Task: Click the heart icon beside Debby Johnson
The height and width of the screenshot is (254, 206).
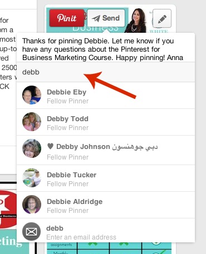Action: [x=50, y=146]
